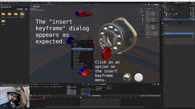195x109 pixels.
Task: Switch to the Layout workspace tab
Action: click(x=22, y=3)
